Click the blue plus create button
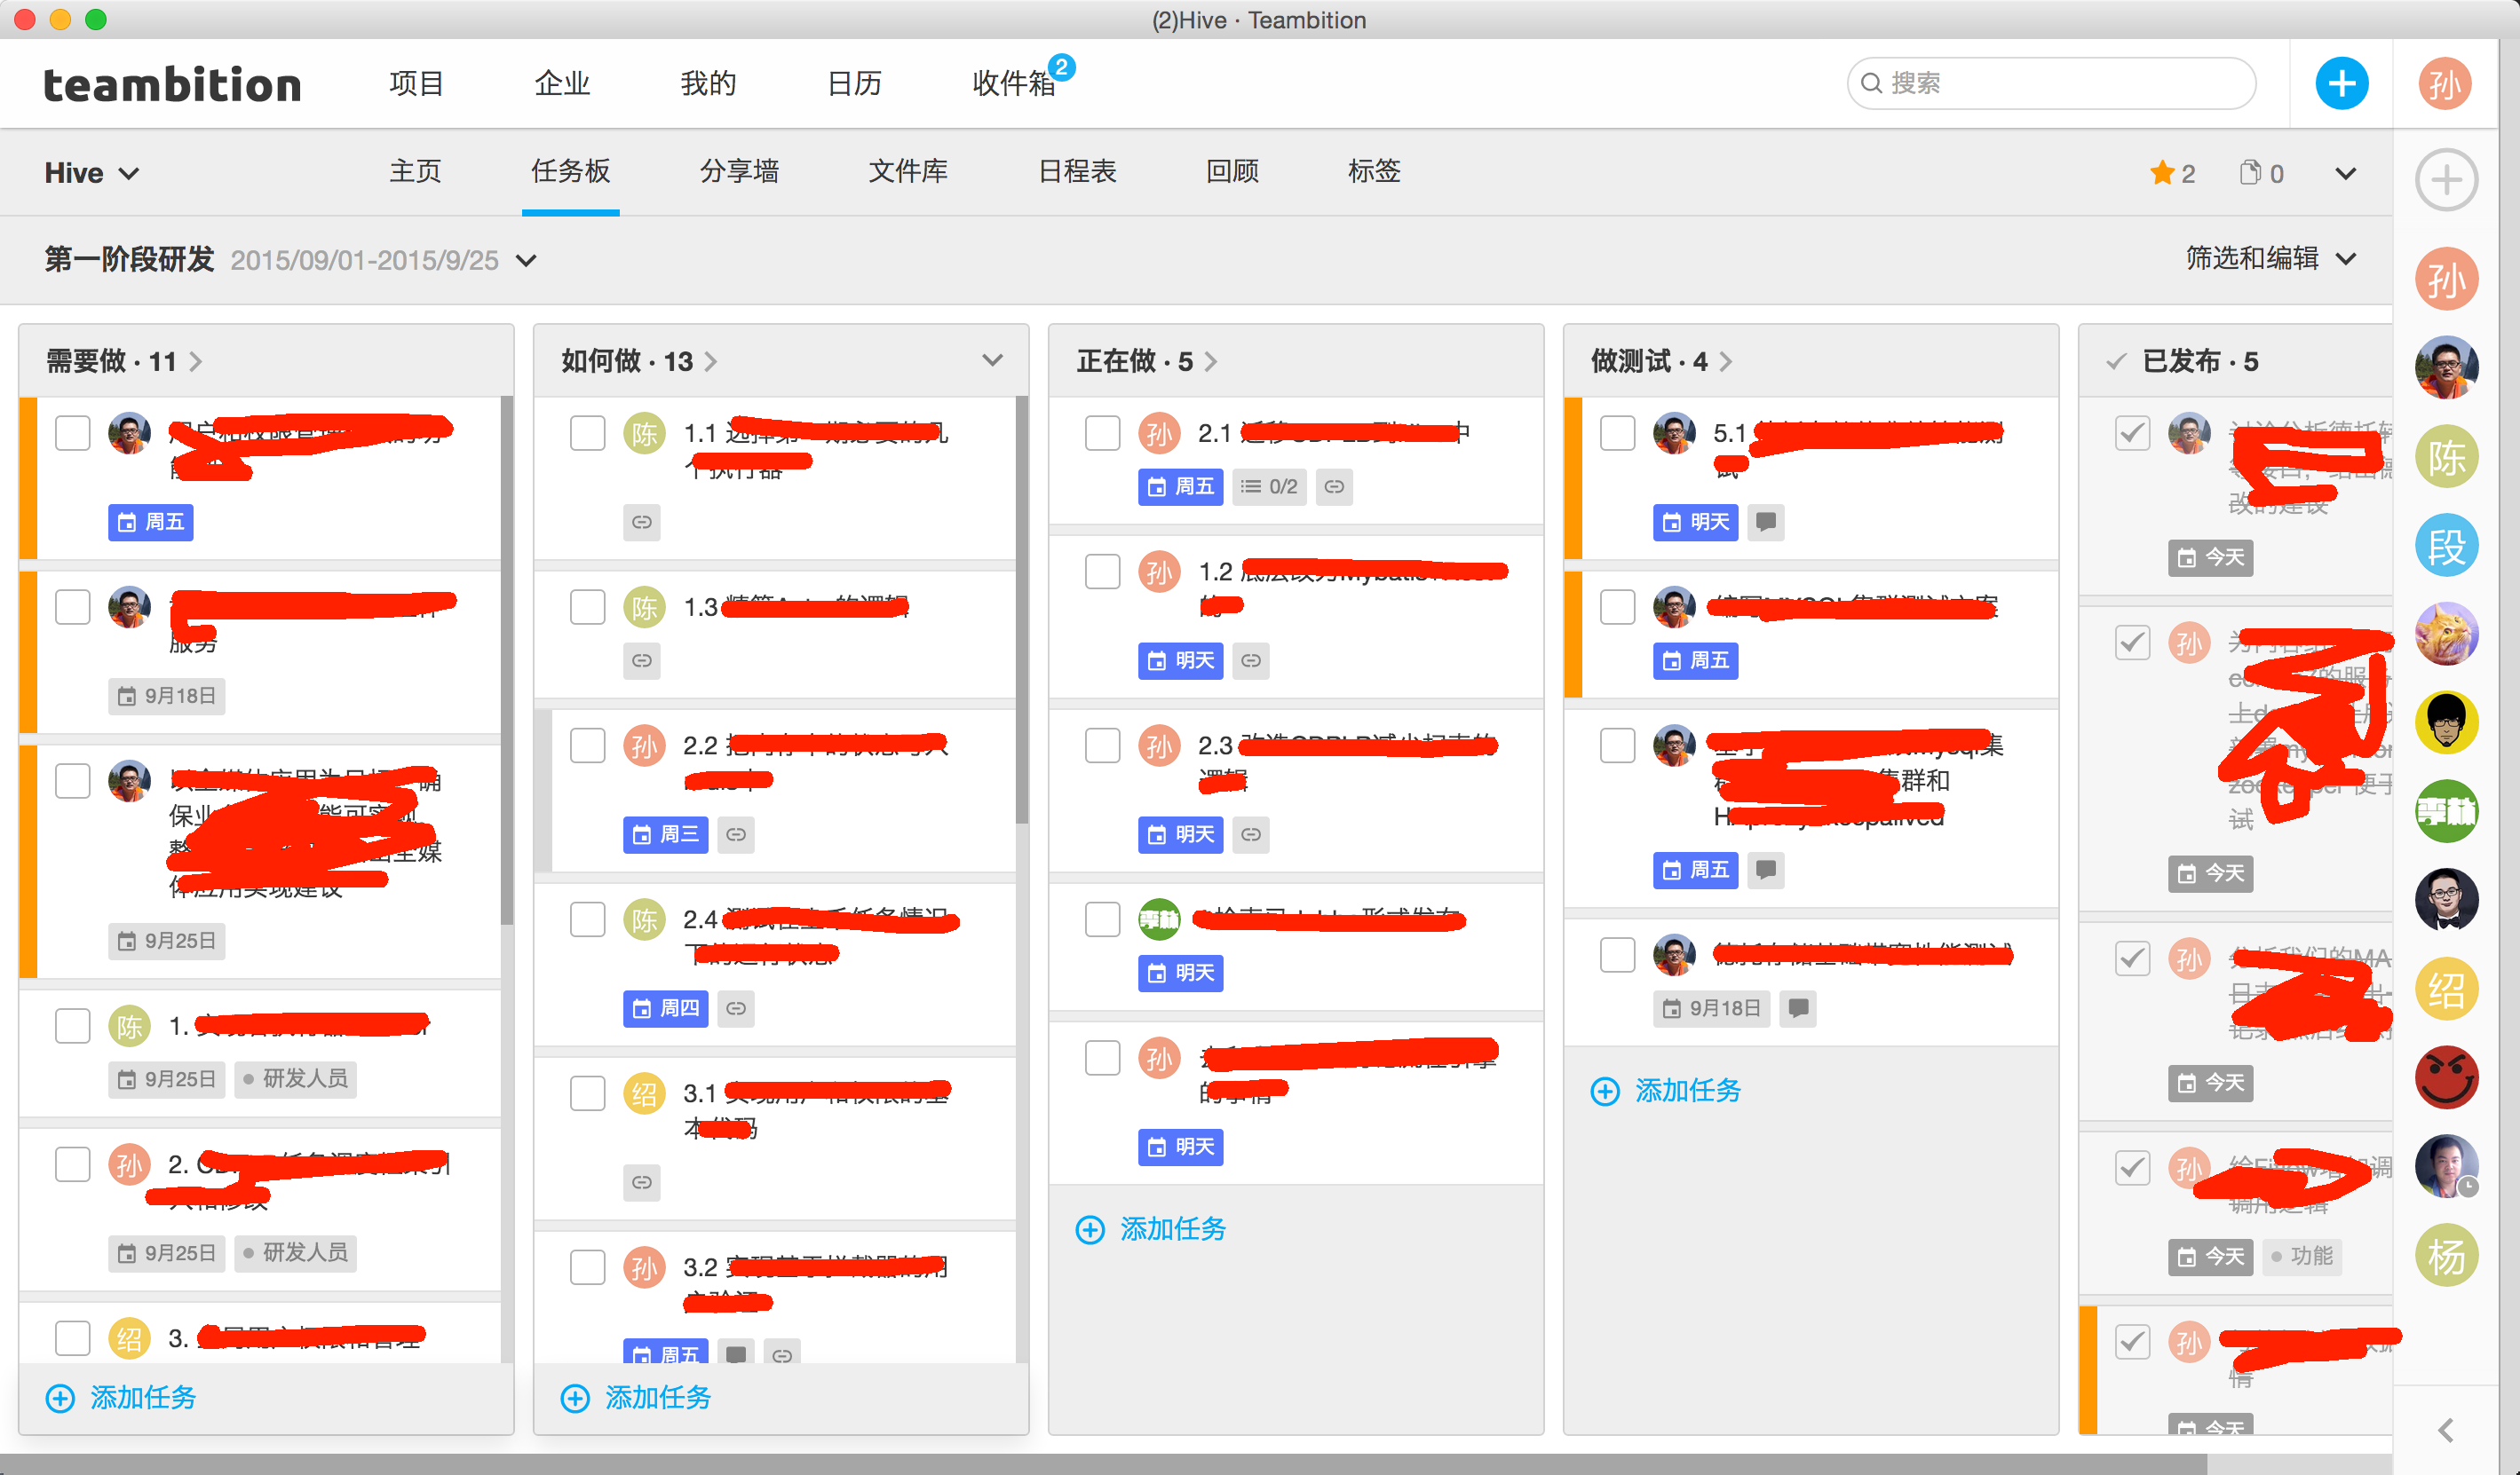The image size is (2520, 1475). (2341, 84)
